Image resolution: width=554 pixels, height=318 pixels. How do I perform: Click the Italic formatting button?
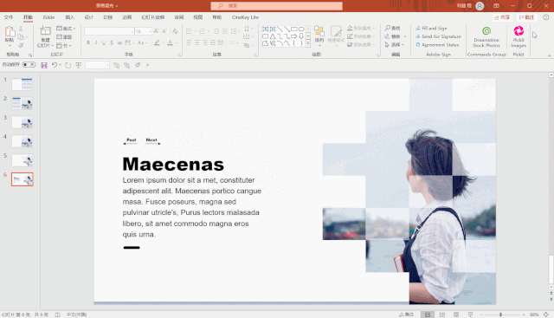coord(96,42)
